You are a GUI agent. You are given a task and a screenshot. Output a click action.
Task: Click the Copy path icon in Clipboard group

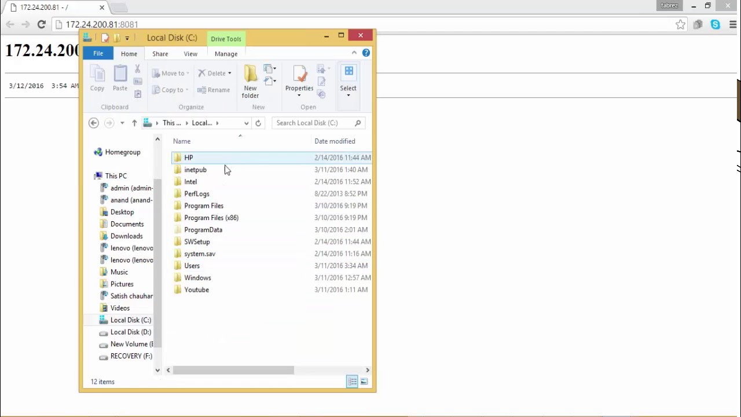[137, 82]
